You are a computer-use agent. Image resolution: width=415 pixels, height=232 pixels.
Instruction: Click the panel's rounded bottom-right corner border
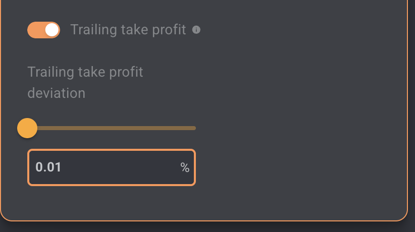tap(404, 217)
